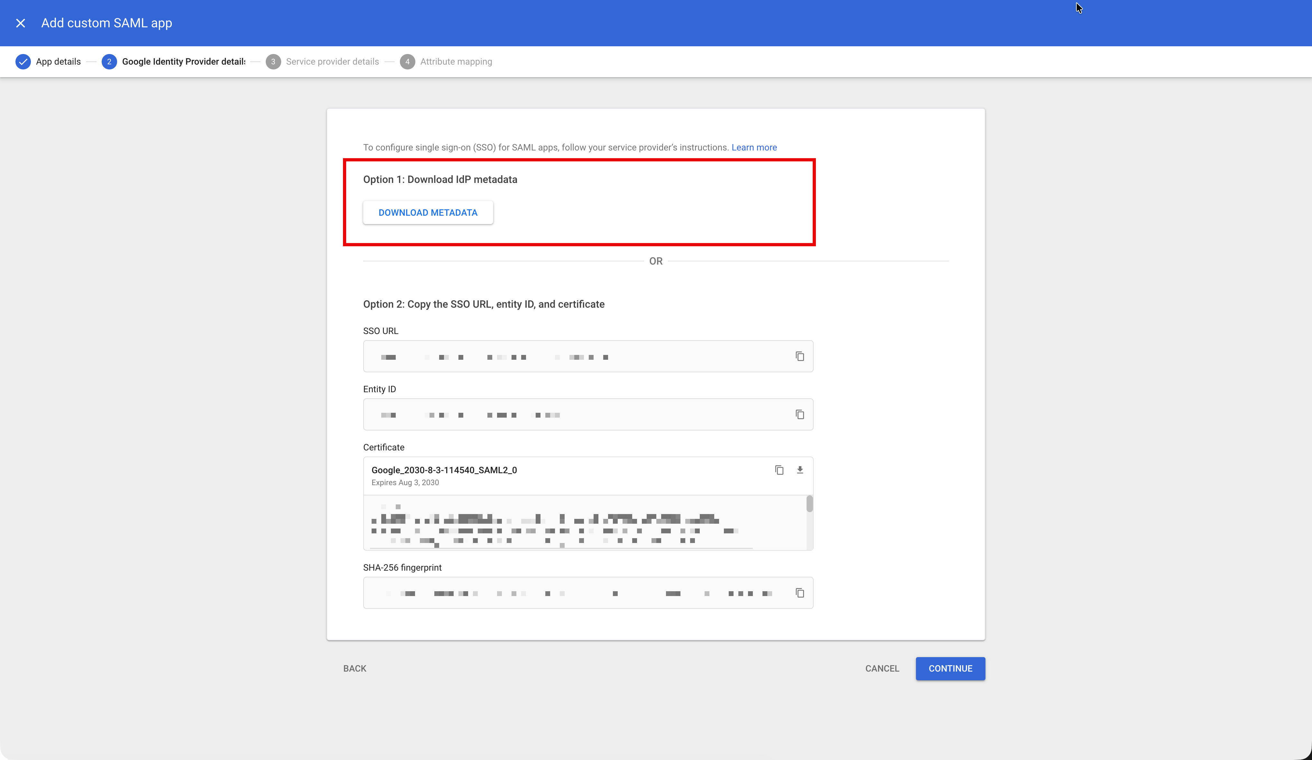The width and height of the screenshot is (1312, 760).
Task: Click the step 4 circle icon
Action: pos(407,61)
